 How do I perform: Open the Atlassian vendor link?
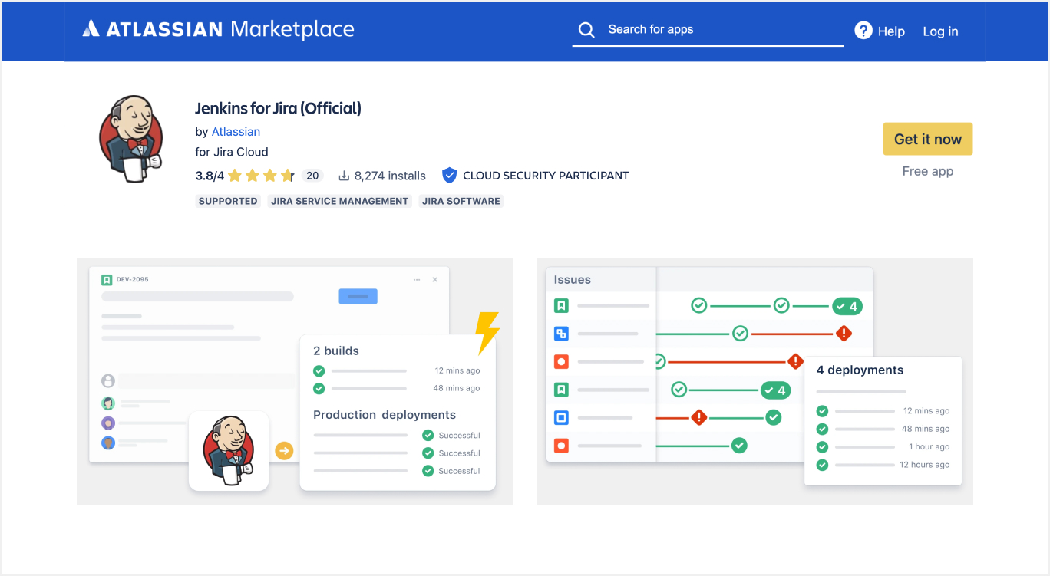pyautogui.click(x=236, y=132)
